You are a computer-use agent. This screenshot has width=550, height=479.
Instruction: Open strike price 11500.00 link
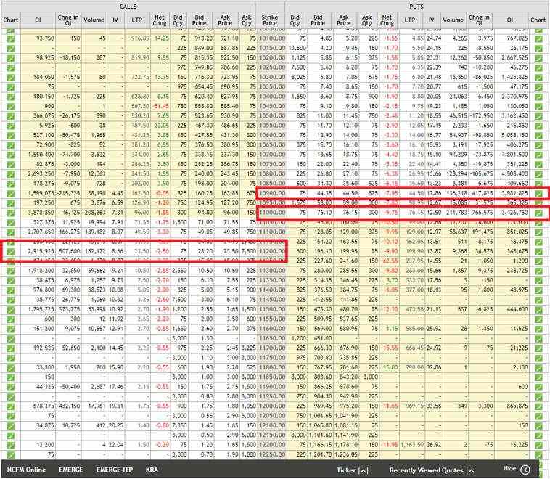pos(272,309)
